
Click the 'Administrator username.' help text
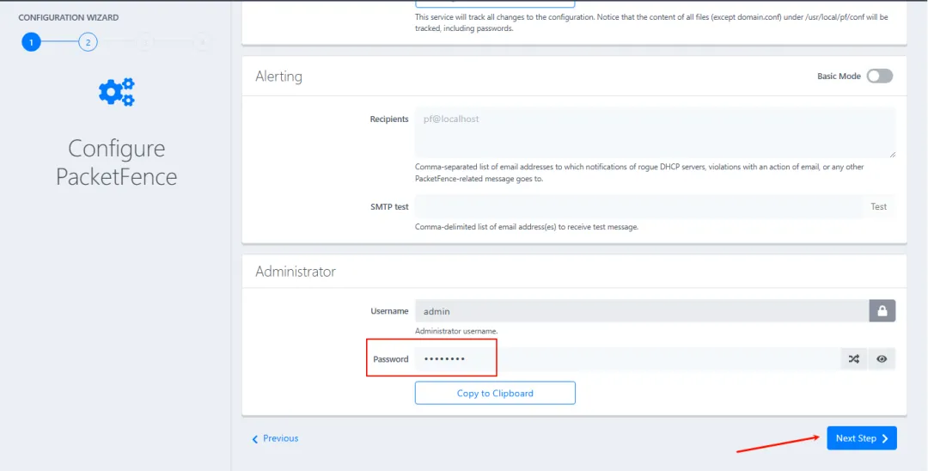pyautogui.click(x=456, y=332)
